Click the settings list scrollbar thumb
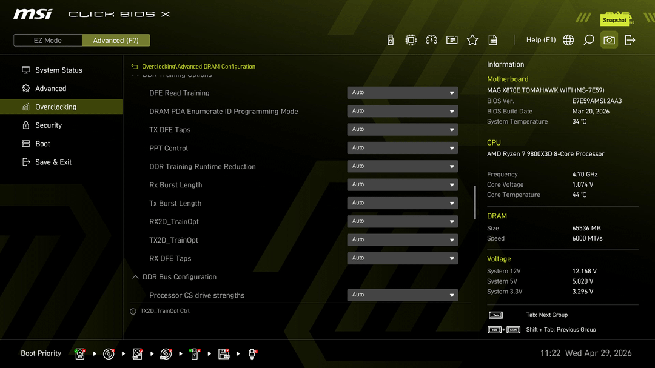 tap(475, 202)
